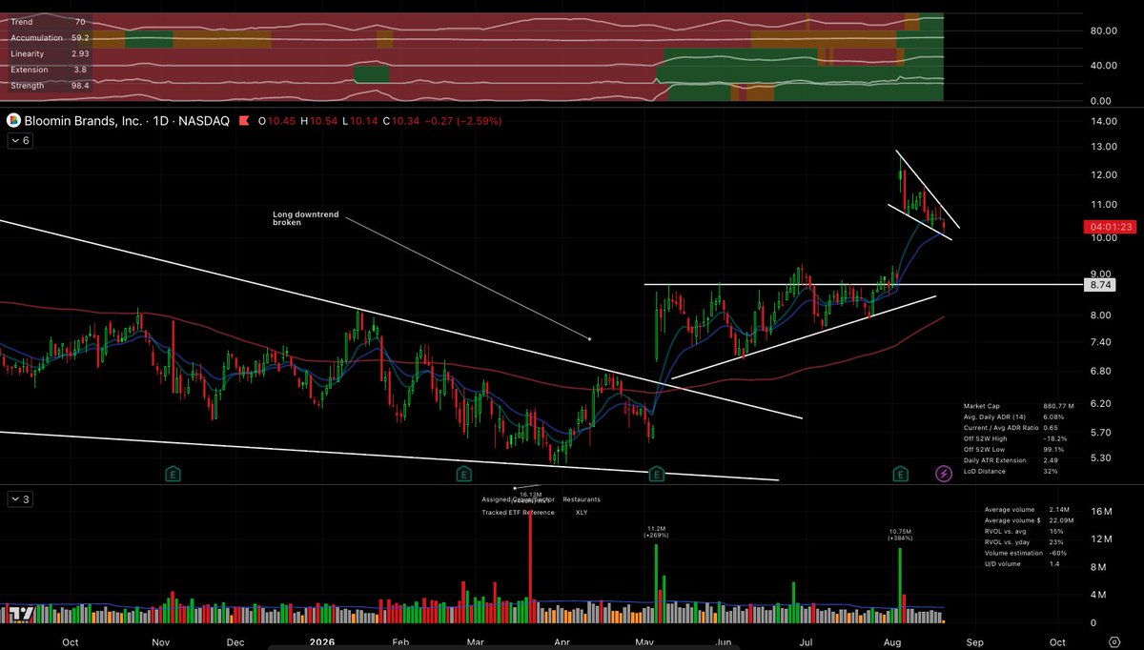Click the red flag icon beside NASDAQ

(245, 121)
